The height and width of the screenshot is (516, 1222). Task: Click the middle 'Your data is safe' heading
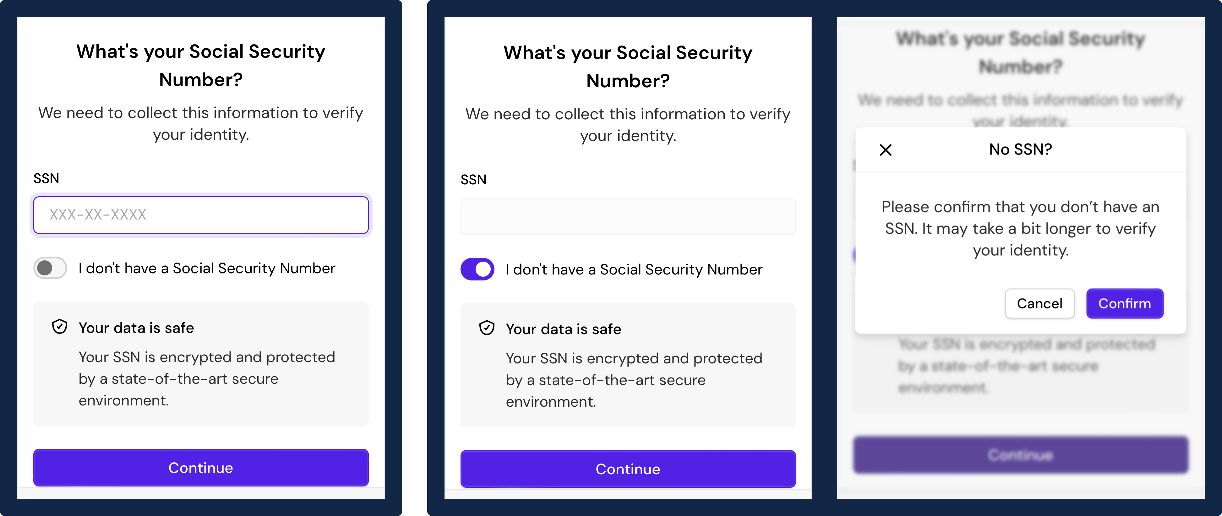pyautogui.click(x=564, y=329)
